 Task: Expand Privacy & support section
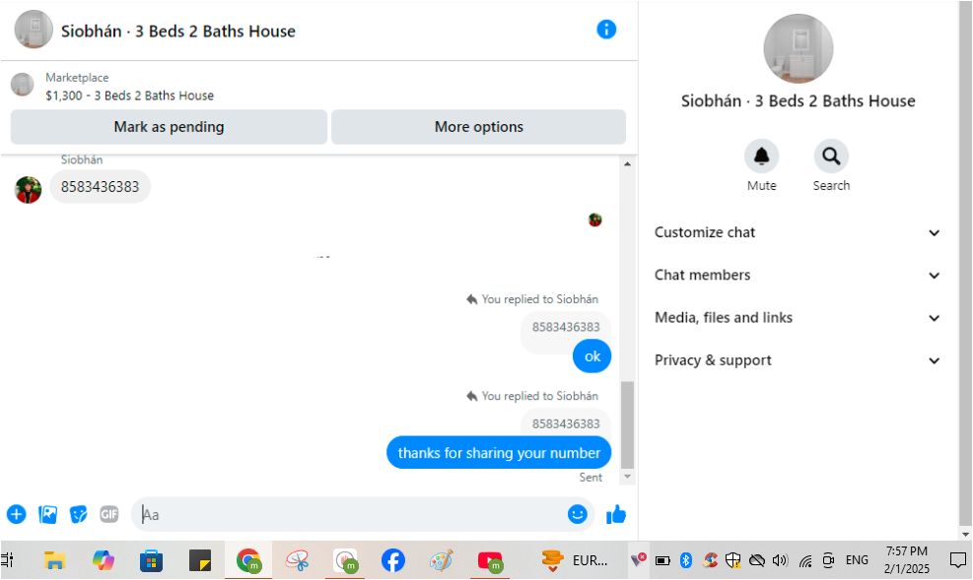point(798,360)
